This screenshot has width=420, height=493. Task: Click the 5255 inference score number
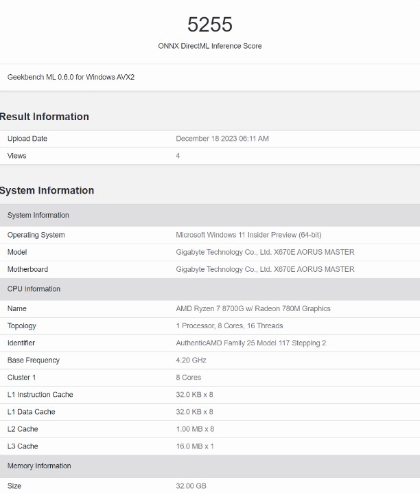click(210, 25)
